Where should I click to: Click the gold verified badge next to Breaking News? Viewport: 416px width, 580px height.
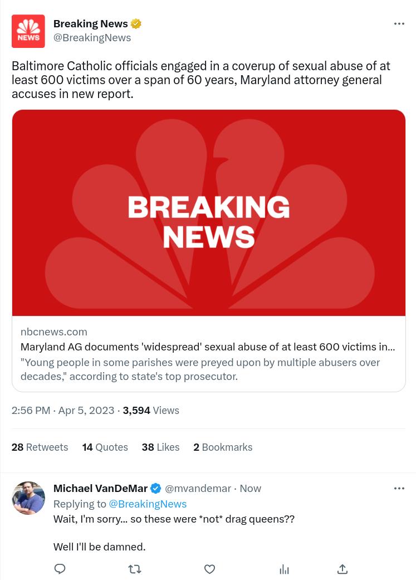pos(135,23)
